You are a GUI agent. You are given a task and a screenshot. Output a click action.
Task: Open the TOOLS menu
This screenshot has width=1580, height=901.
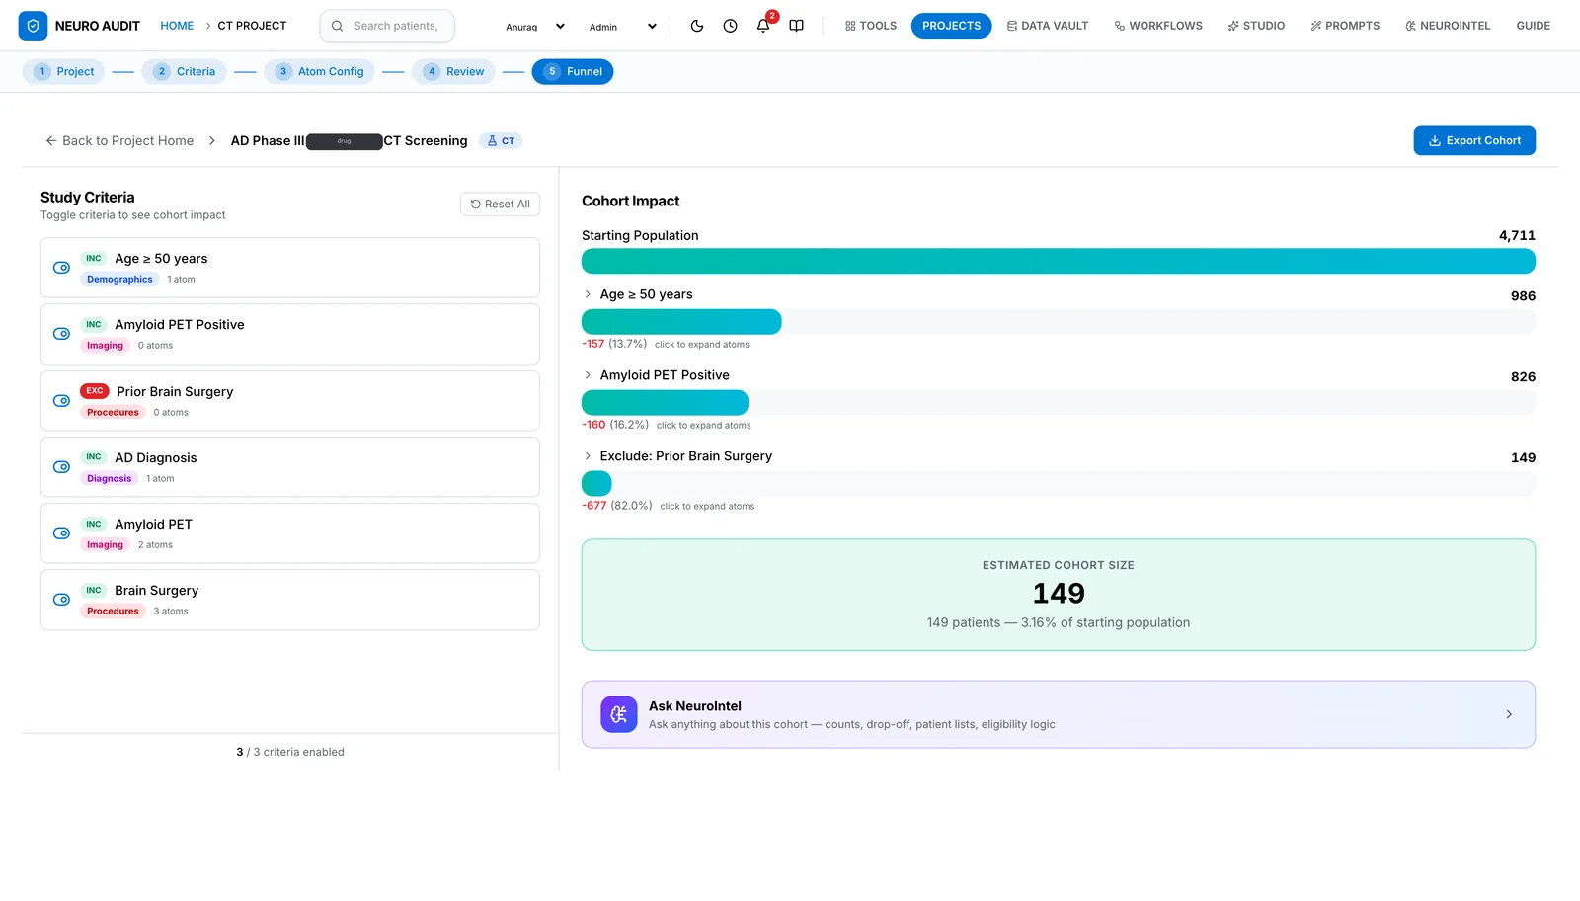[871, 26]
